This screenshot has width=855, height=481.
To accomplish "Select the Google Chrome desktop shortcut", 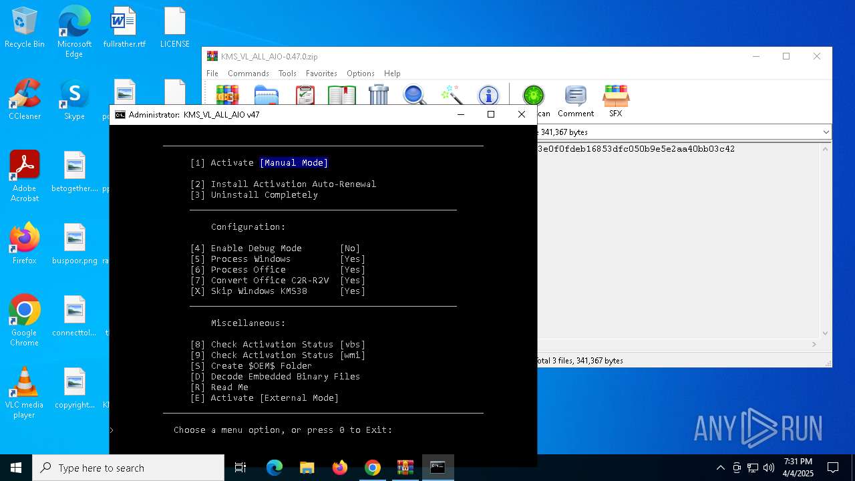I will click(x=25, y=321).
